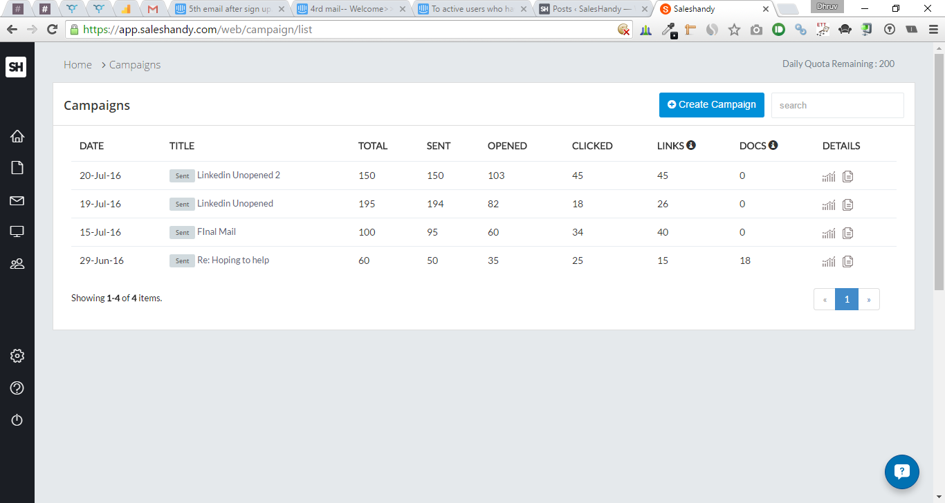Close the Saleshandy browser tab
This screenshot has width=945, height=503.
[765, 9]
